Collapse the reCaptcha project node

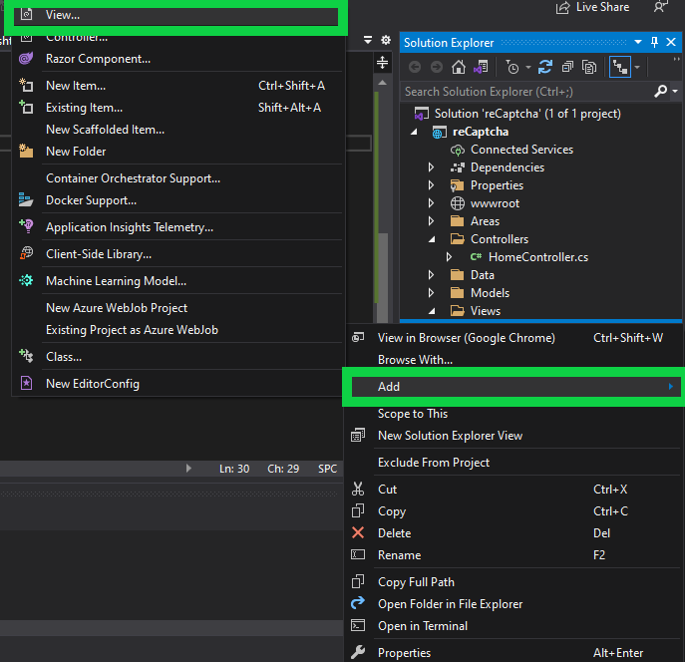[x=414, y=132]
